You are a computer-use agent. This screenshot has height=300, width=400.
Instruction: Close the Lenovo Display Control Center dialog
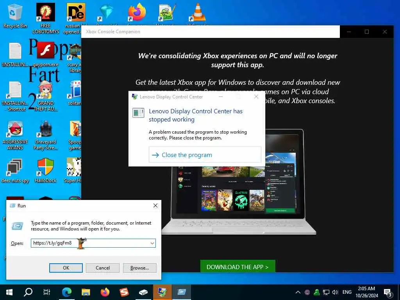tap(256, 97)
